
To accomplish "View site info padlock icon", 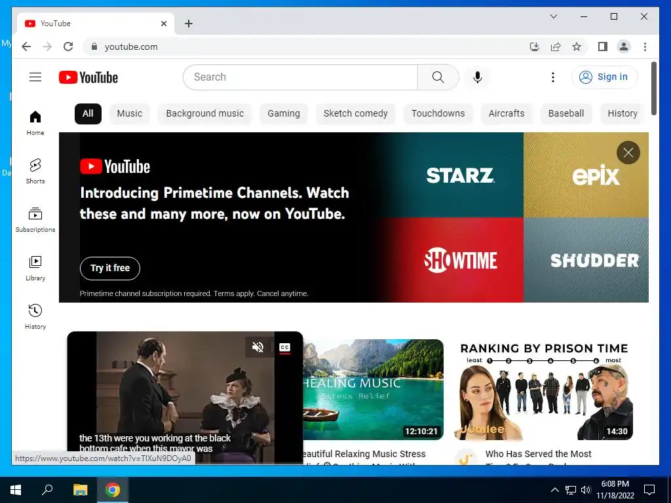I will [x=94, y=47].
